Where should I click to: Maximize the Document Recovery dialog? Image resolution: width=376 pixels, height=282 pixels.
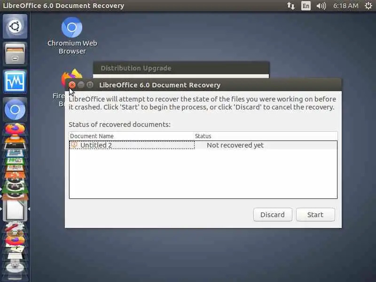90,85
